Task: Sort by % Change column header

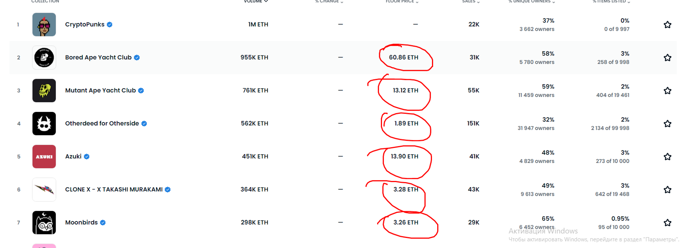Action: click(x=329, y=1)
